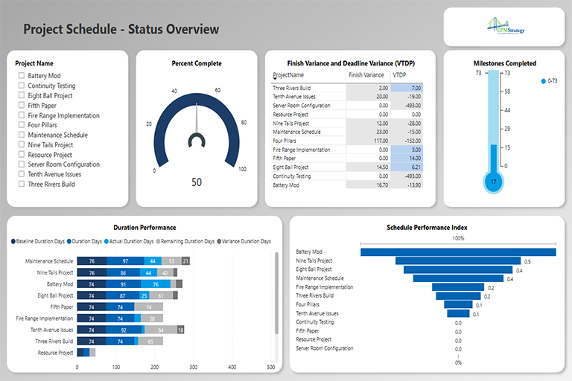Click Battery Mod actual bar showing 76

(x=156, y=284)
